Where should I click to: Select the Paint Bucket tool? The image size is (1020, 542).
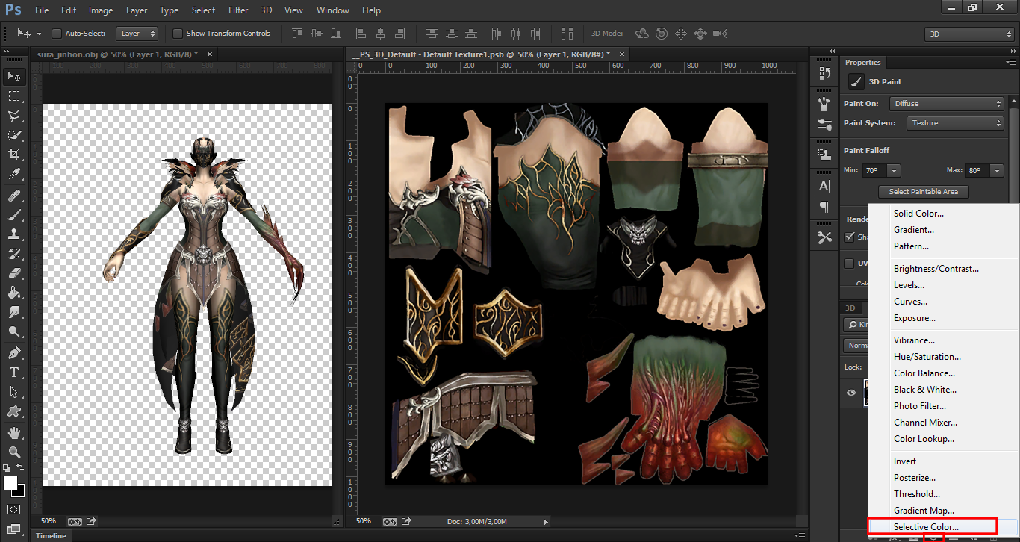click(14, 293)
